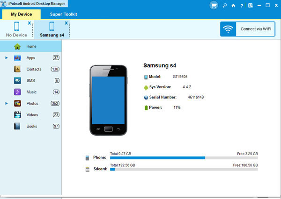Screen dimensions: 281x199
Task: Click the Samsung s4 phone tab icon
Action: tap(52, 26)
